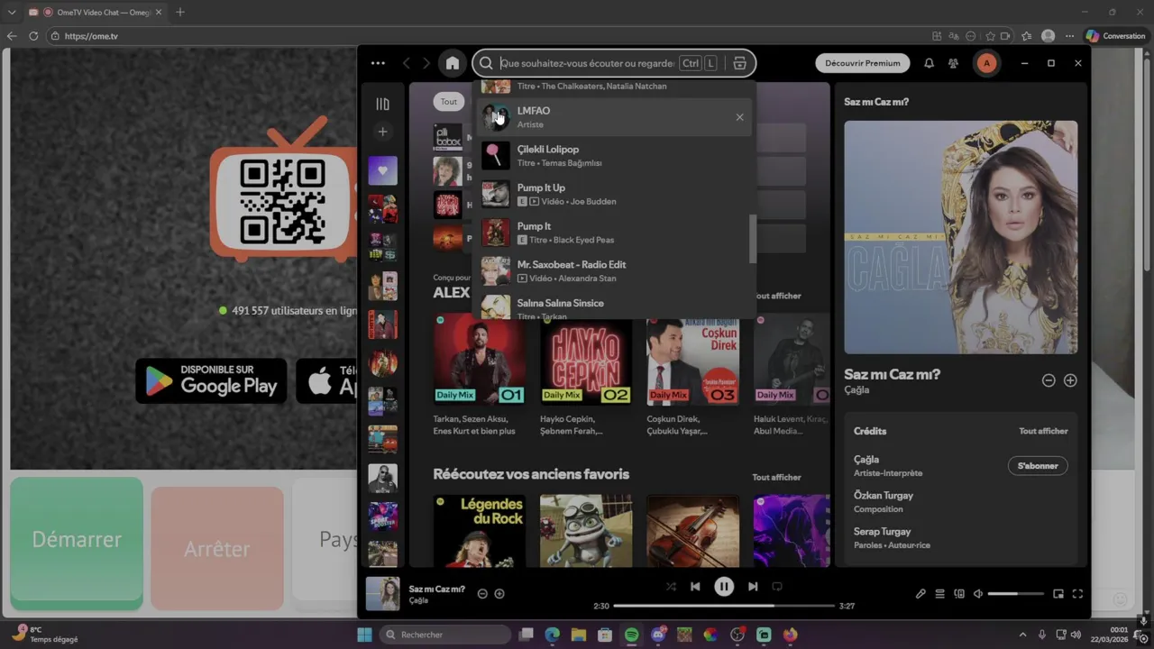Create playlist with plus icon
Screen dimensions: 1154x649
click(x=382, y=132)
